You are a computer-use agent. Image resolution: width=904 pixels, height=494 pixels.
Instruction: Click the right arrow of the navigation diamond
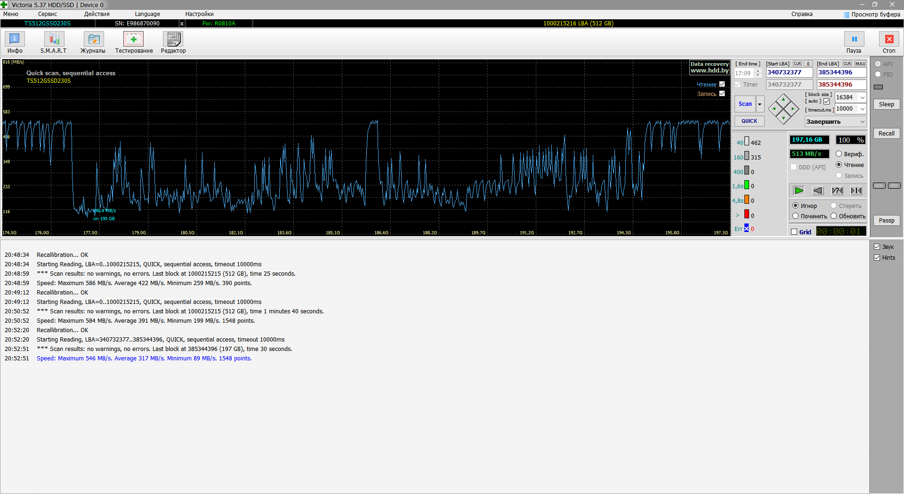tap(793, 109)
